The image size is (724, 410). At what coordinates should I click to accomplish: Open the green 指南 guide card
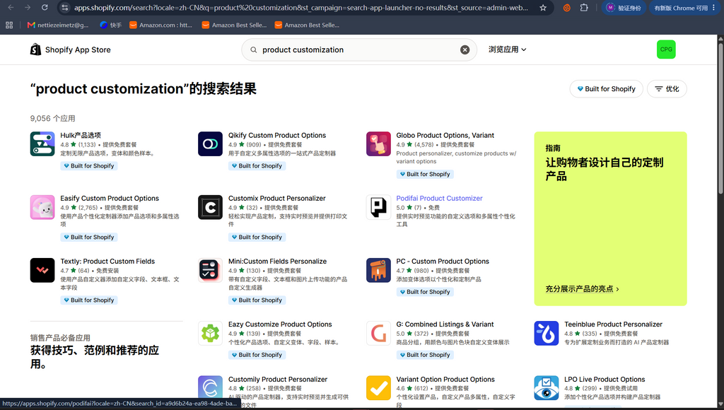tap(610, 218)
